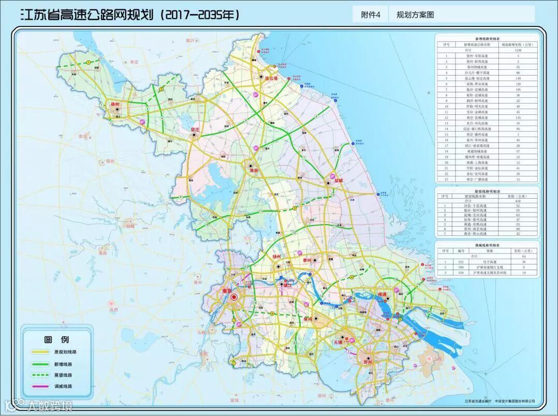Viewport: 558px width, 416px height.
Task: Click the 南通 city label
Action: coord(383,294)
